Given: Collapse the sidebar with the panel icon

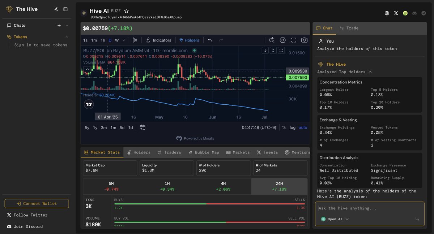Looking at the screenshot, I should click(65, 9).
